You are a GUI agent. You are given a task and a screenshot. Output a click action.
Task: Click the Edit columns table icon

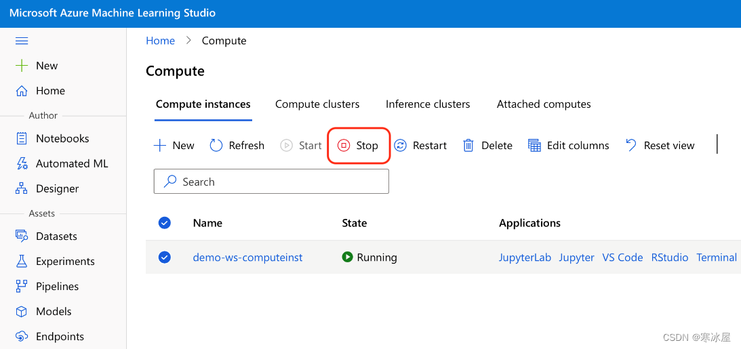coord(534,146)
